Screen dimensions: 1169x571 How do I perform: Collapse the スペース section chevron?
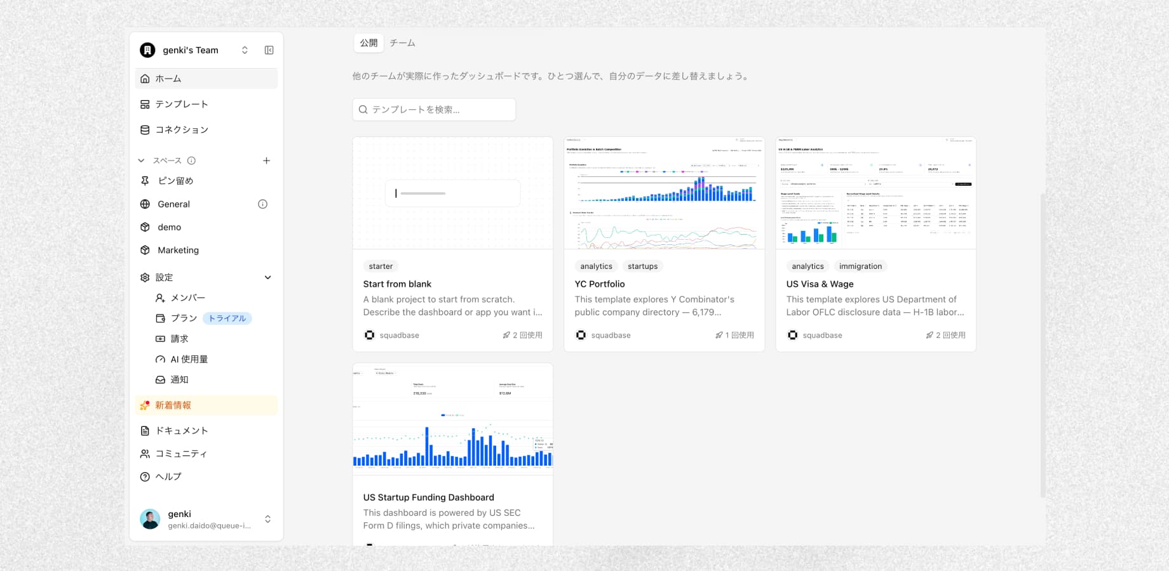point(141,161)
